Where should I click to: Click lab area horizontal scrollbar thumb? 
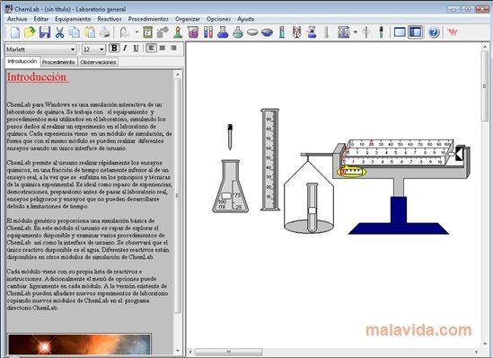(229, 352)
